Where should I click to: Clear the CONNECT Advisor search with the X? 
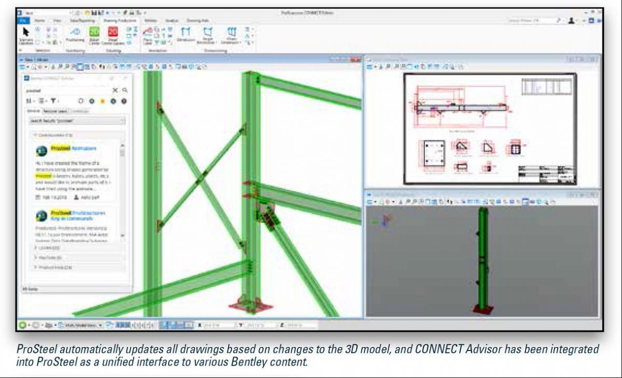pyautogui.click(x=116, y=90)
